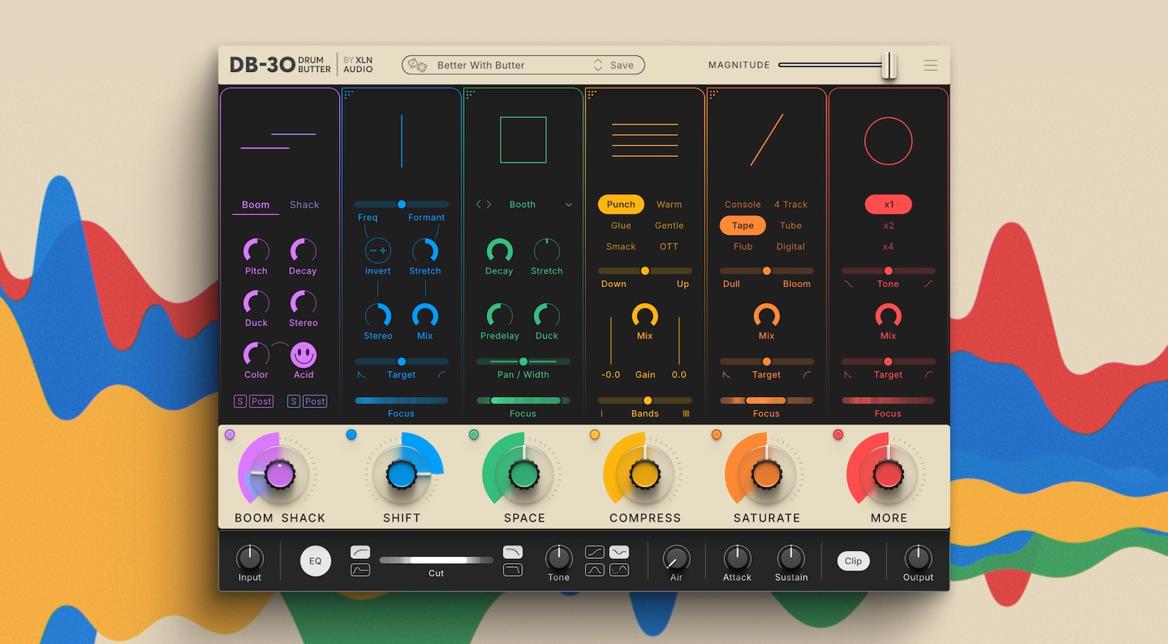Click the Invert button in Shift module

[x=378, y=251]
